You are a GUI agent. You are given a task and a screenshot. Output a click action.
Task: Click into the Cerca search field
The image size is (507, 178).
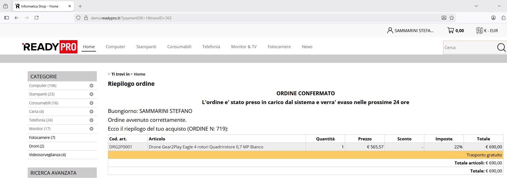pyautogui.click(x=469, y=48)
